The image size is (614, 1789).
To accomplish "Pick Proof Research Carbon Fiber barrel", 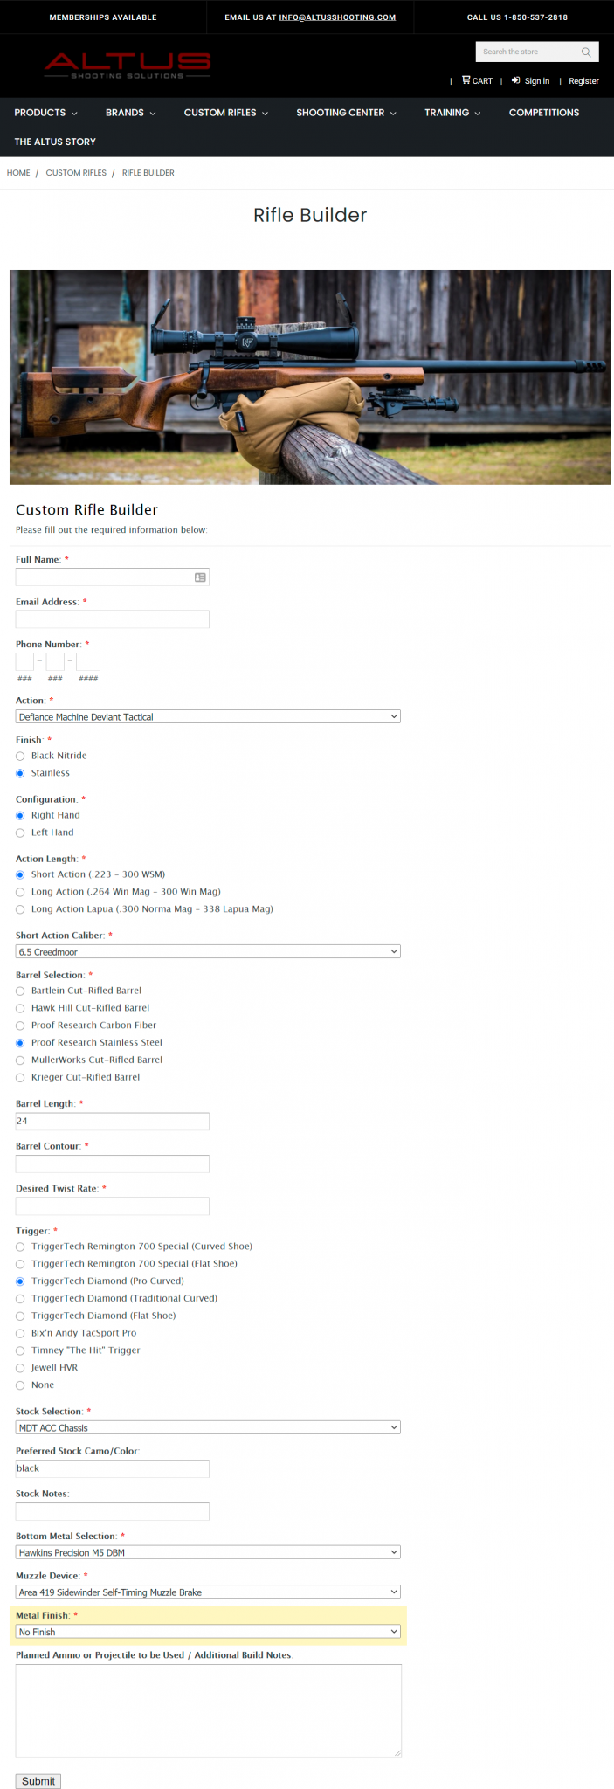I will click(x=20, y=1026).
